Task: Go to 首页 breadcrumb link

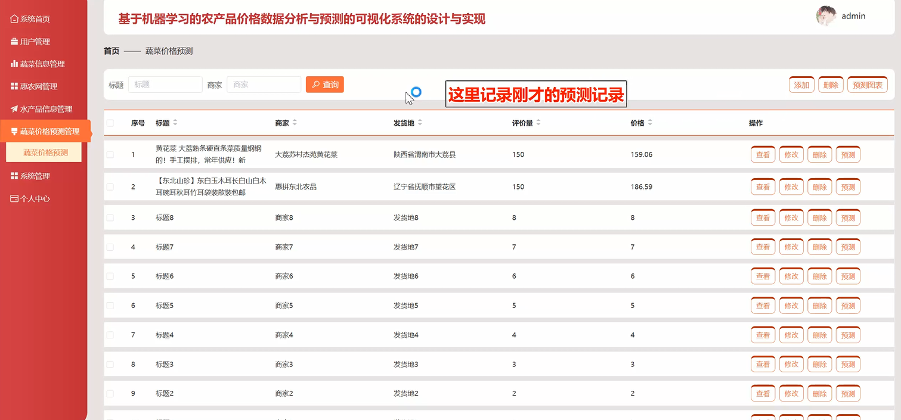Action: 112,51
